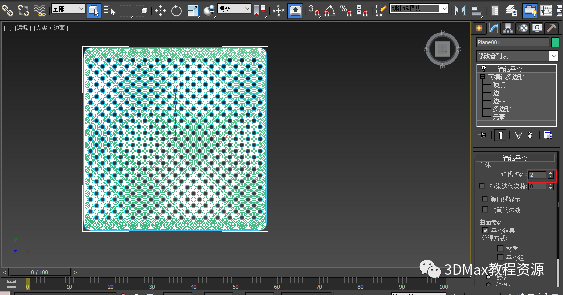563x295 pixels.
Task: Select 边 sub-object level
Action: [496, 93]
